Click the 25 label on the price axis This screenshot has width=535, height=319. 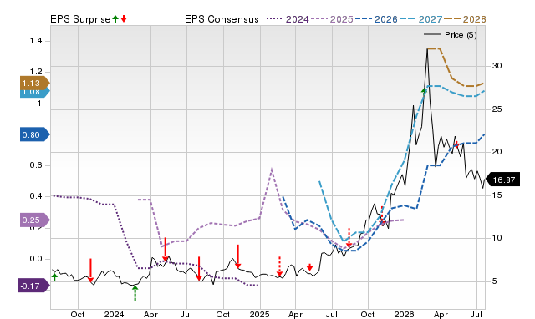497,109
